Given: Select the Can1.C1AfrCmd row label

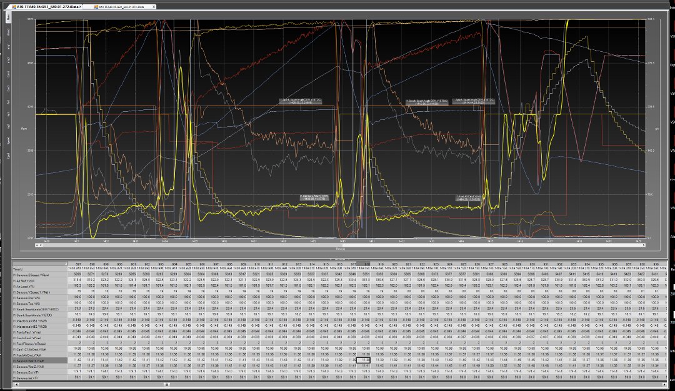Looking at the screenshot, I should click(x=39, y=349).
